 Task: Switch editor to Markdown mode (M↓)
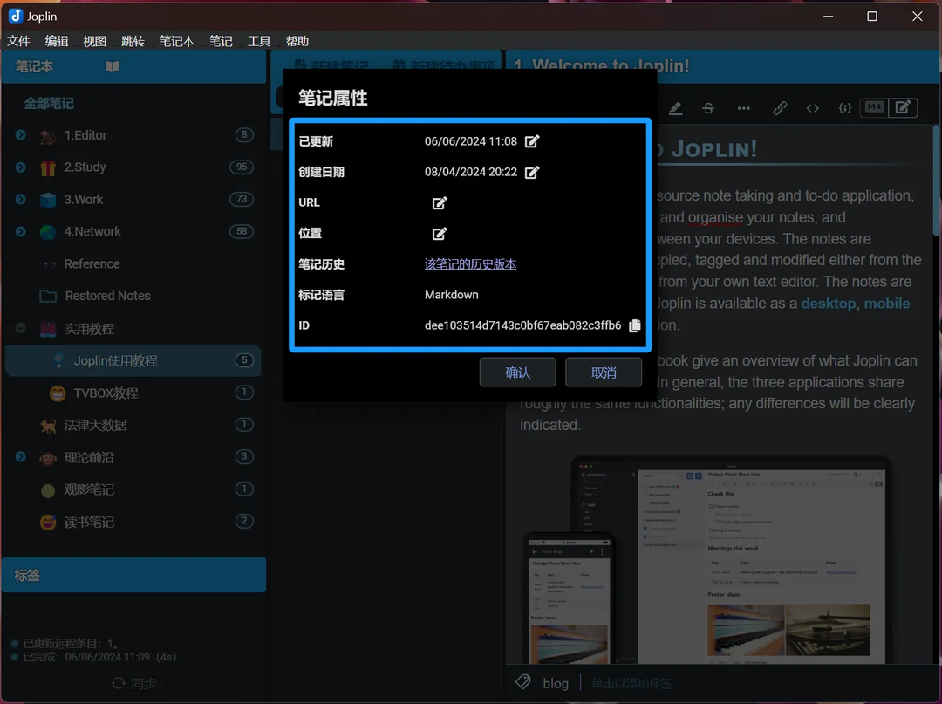pyautogui.click(x=873, y=107)
